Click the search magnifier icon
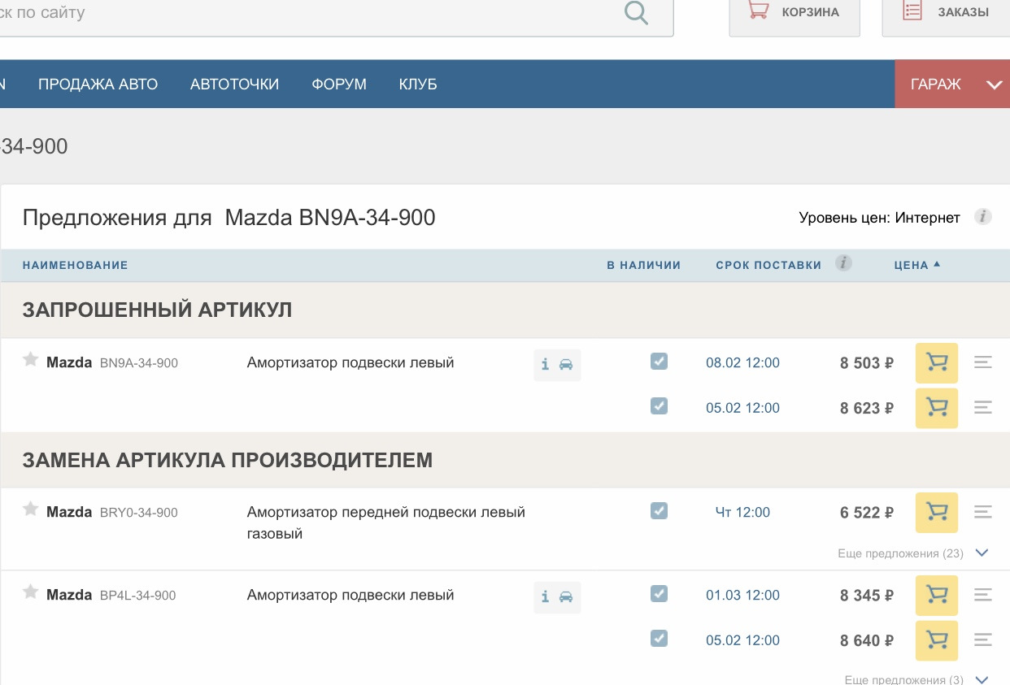 pos(636,12)
